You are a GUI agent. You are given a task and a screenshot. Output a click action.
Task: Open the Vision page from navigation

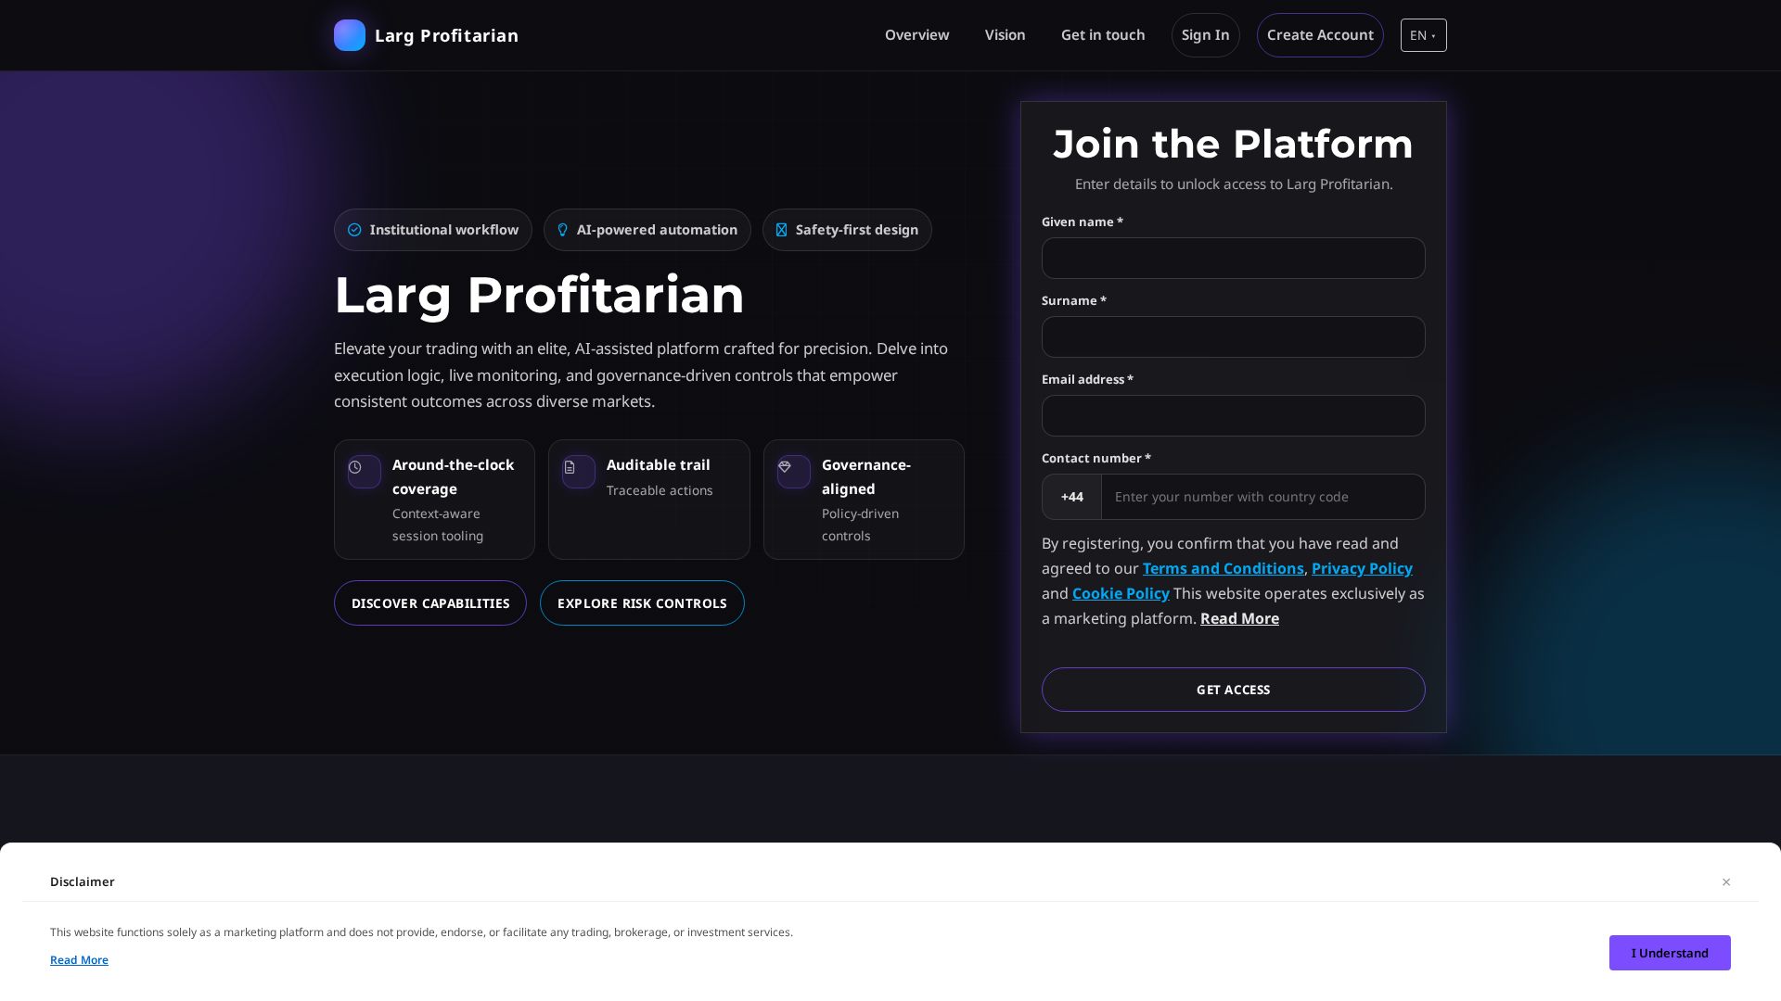(x=1005, y=35)
